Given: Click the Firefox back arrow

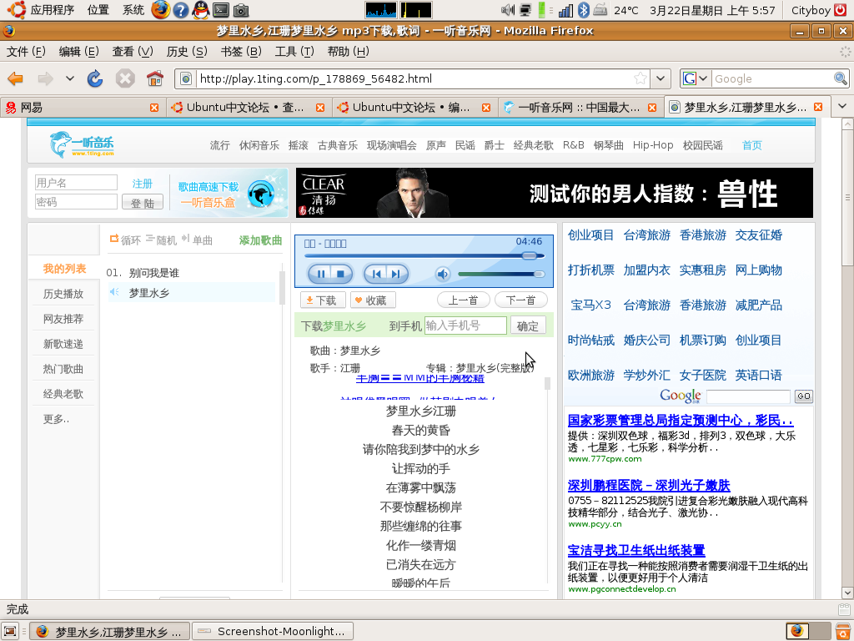Looking at the screenshot, I should pyautogui.click(x=15, y=79).
